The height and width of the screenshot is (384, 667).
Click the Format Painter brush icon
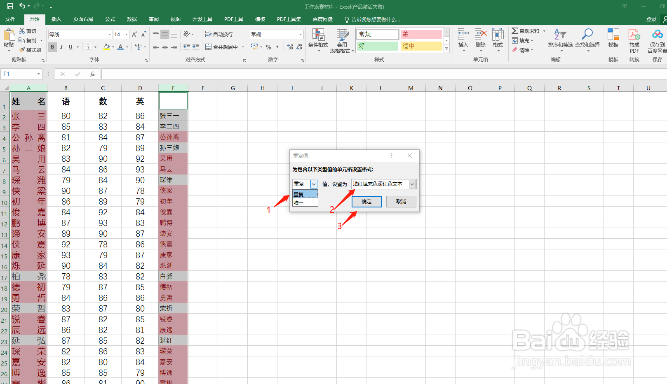pos(22,50)
